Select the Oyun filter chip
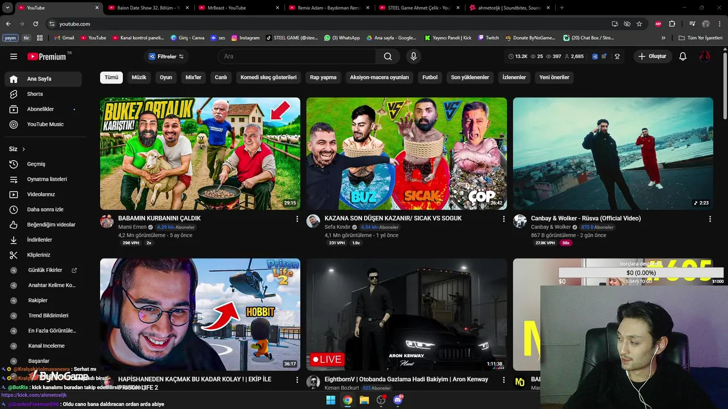This screenshot has height=409, width=728. tap(166, 77)
